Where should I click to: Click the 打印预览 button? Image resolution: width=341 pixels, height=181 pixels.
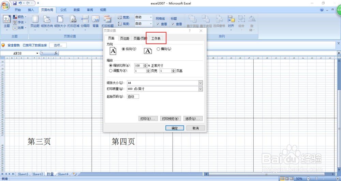(170, 119)
